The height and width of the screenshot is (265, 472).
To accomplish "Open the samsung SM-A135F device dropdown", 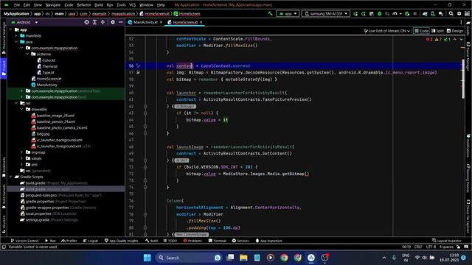I will 325,13.
